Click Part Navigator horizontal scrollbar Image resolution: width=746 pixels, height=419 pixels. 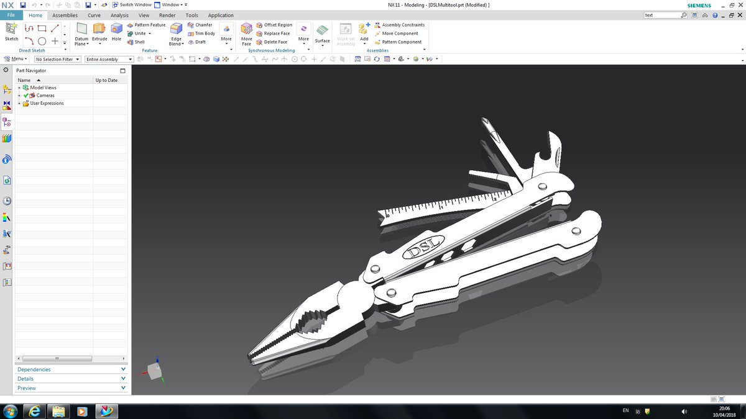coord(56,359)
